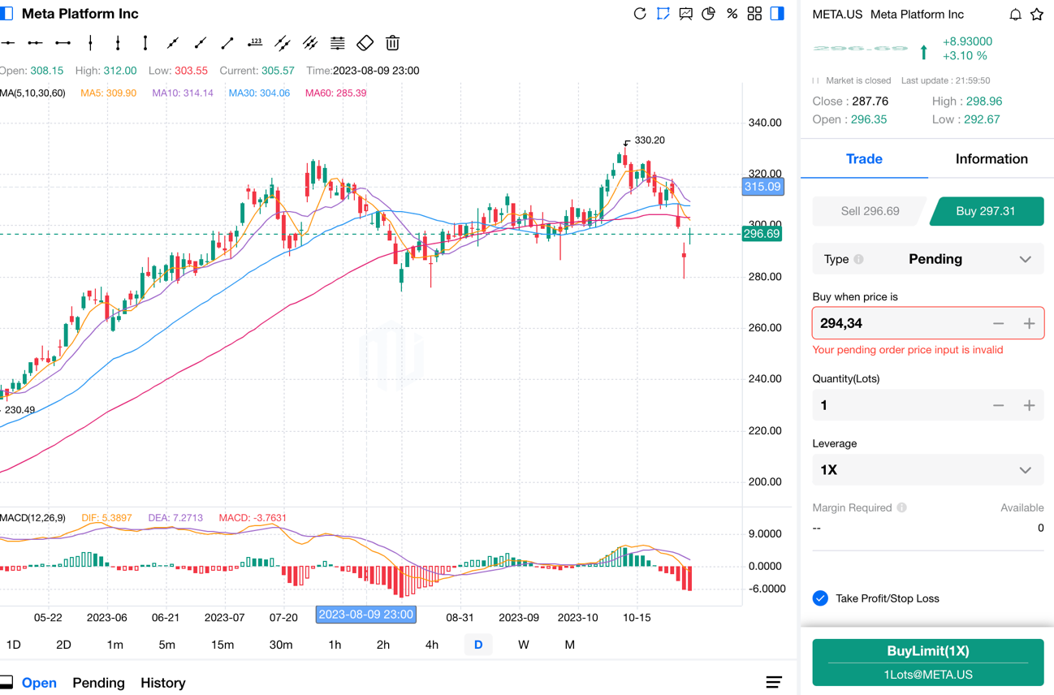Select the Sell 296.69 button
This screenshot has height=695, width=1054.
coord(870,211)
